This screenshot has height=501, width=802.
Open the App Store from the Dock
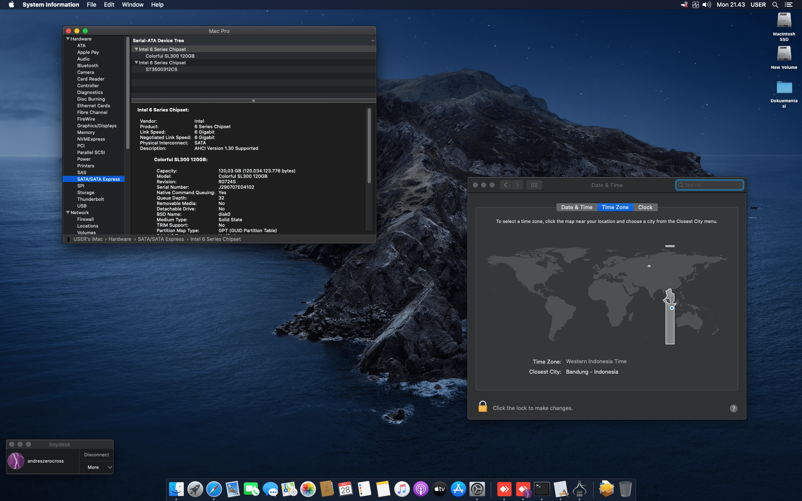click(x=458, y=488)
